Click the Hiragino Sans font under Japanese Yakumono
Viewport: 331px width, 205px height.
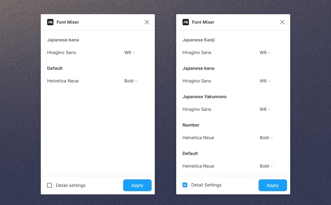coord(197,109)
